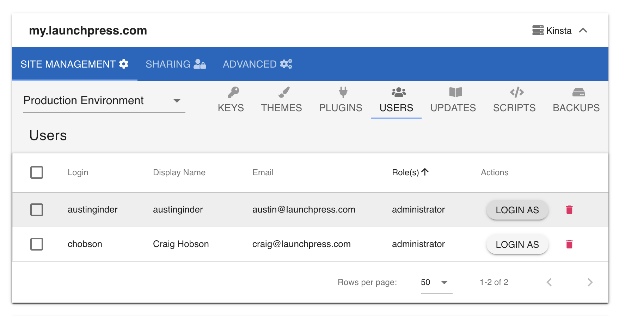Viewport: 619px width, 316px height.
Task: Select the Users tab
Action: [396, 100]
